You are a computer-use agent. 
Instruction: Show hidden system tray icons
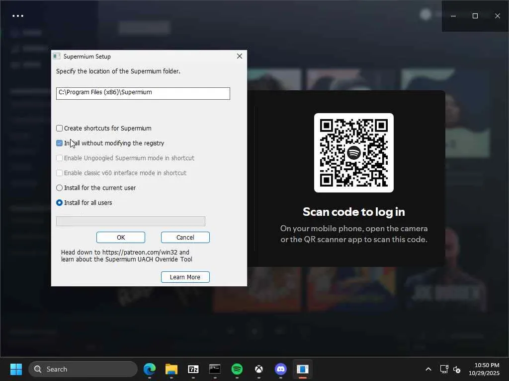428,369
